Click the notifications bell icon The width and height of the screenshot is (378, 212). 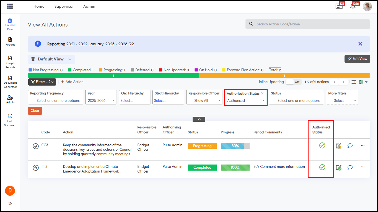click(x=353, y=7)
